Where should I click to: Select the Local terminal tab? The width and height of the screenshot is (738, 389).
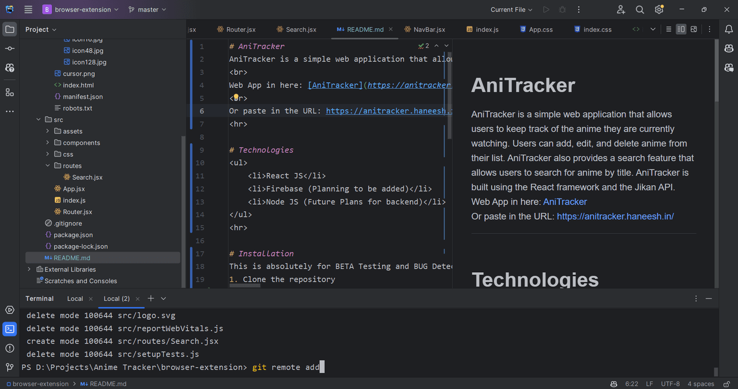75,299
